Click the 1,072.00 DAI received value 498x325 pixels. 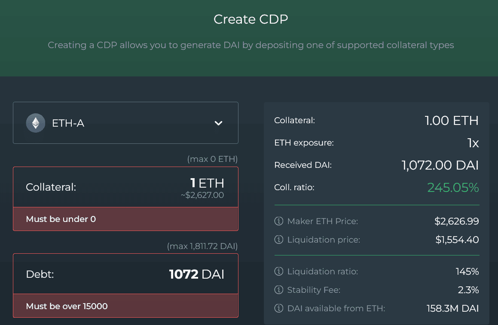(440, 165)
